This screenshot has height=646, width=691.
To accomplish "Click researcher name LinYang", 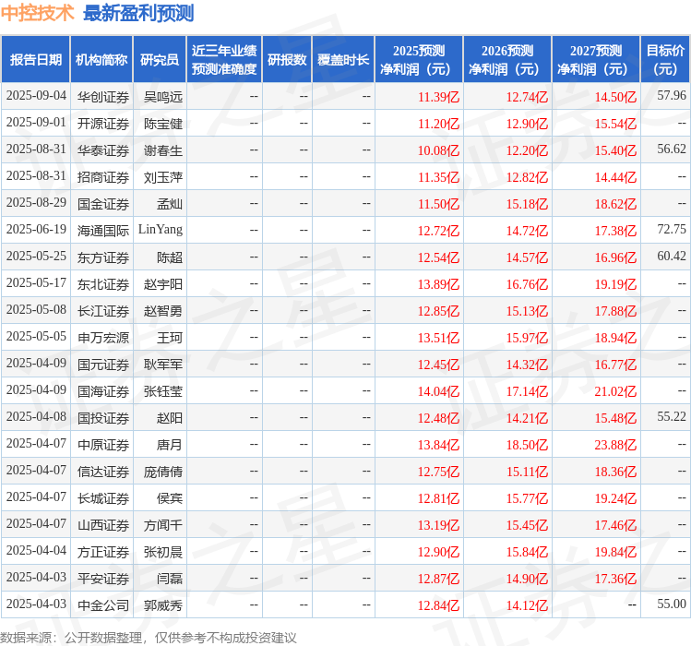I will point(161,230).
